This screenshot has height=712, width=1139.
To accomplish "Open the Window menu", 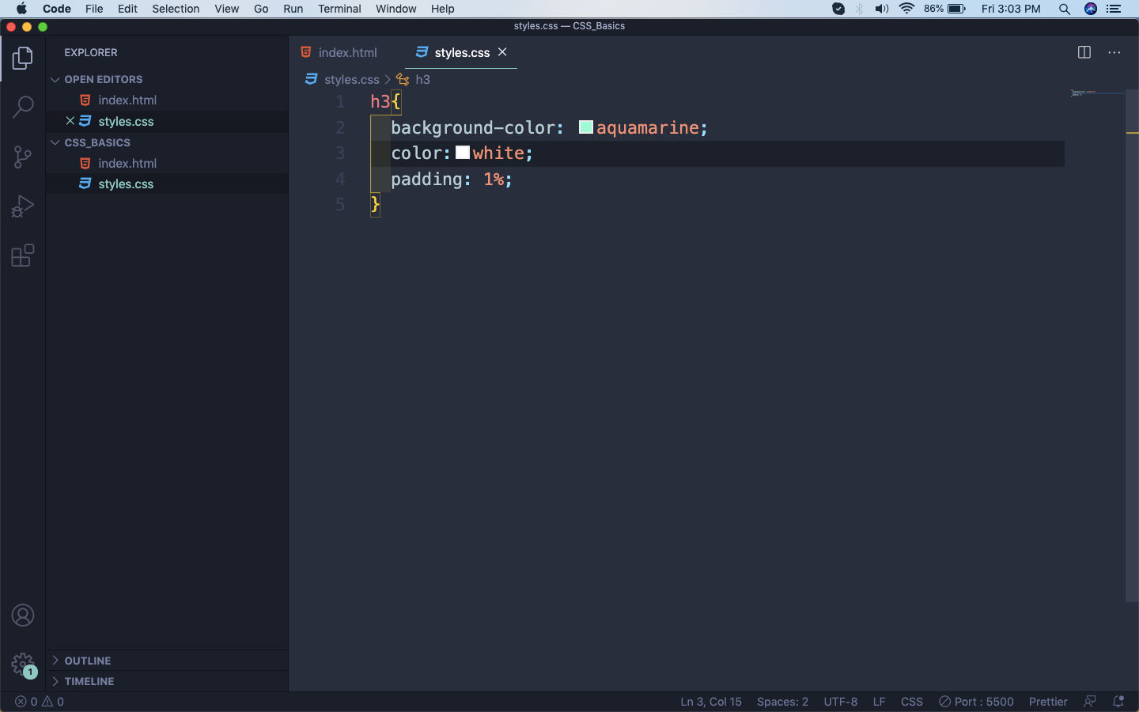I will pyautogui.click(x=395, y=9).
